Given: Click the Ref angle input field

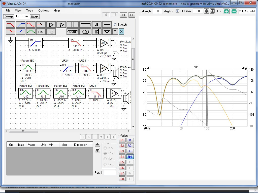Looking at the screenshot, I should [158, 11].
